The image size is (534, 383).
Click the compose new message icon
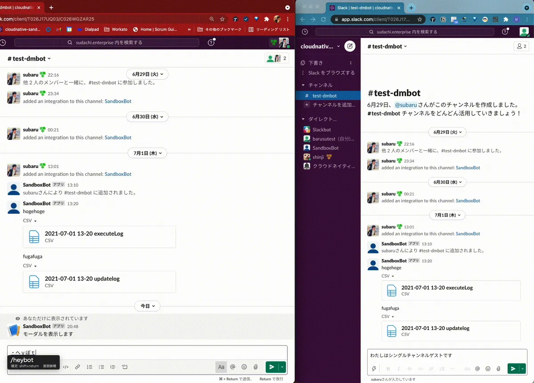pyautogui.click(x=350, y=46)
